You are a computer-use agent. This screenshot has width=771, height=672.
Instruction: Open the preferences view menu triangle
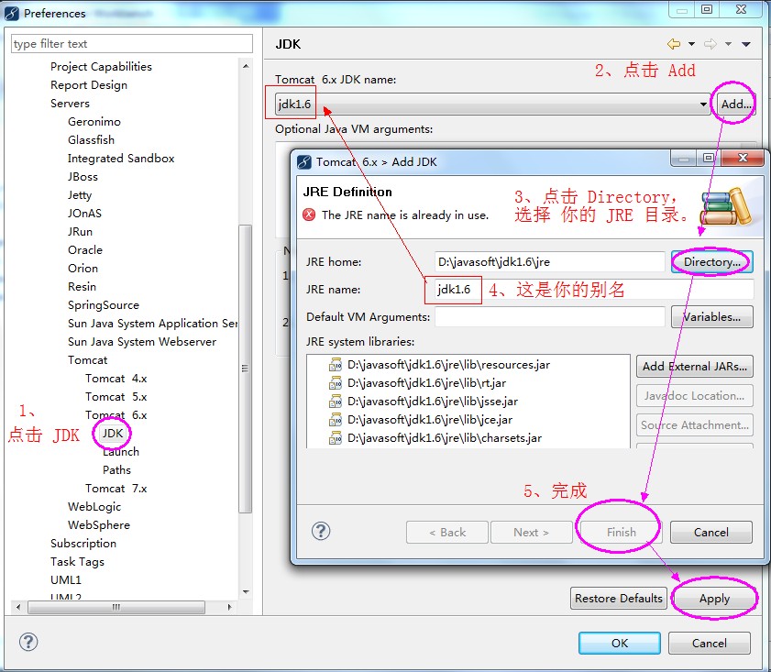[746, 44]
